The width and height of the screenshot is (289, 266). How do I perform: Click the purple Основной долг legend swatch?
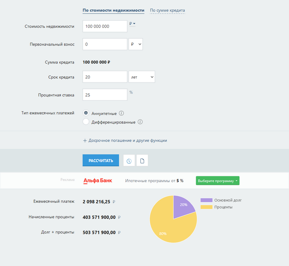[206, 200]
